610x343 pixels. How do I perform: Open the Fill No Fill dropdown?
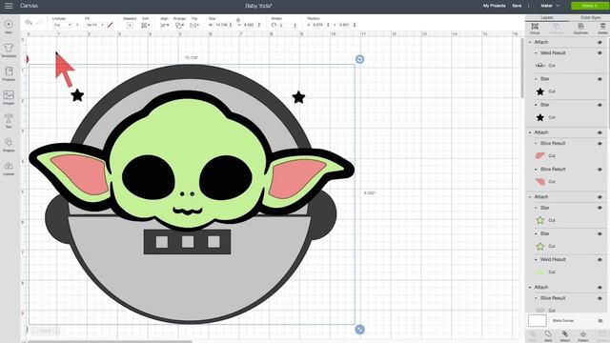pos(95,25)
